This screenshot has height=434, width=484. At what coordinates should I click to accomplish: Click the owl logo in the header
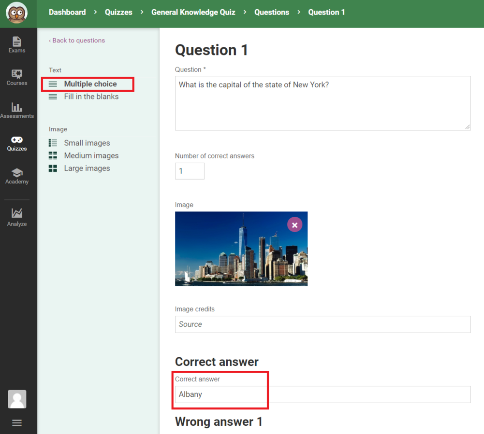[17, 13]
